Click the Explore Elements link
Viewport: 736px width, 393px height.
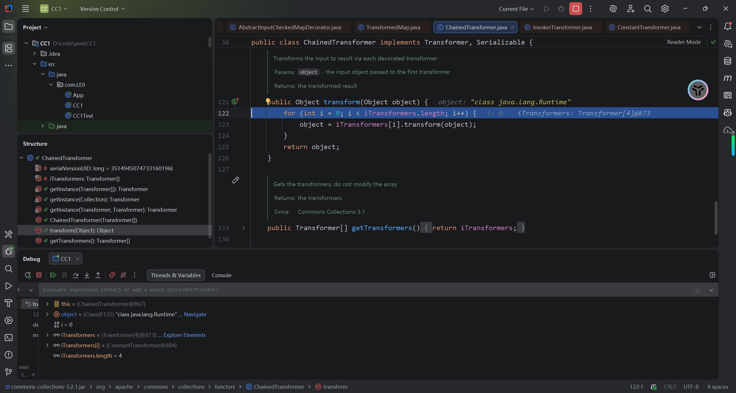click(185, 335)
